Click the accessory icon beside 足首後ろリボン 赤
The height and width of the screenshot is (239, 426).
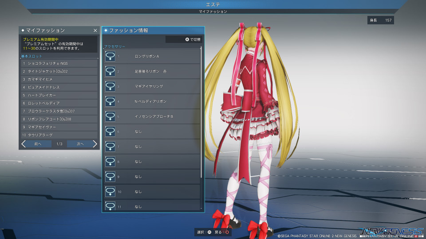coord(110,71)
